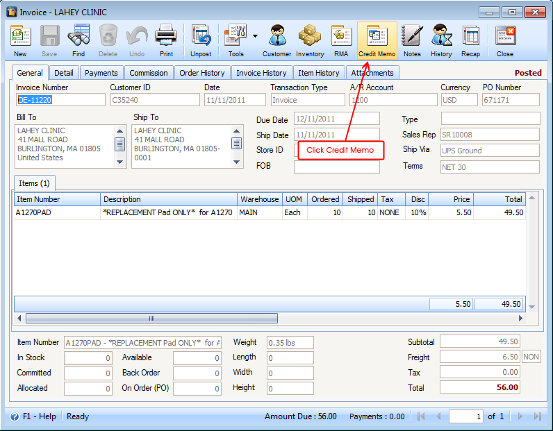The width and height of the screenshot is (553, 431).
Task: Open the Item History tab
Action: (x=319, y=73)
